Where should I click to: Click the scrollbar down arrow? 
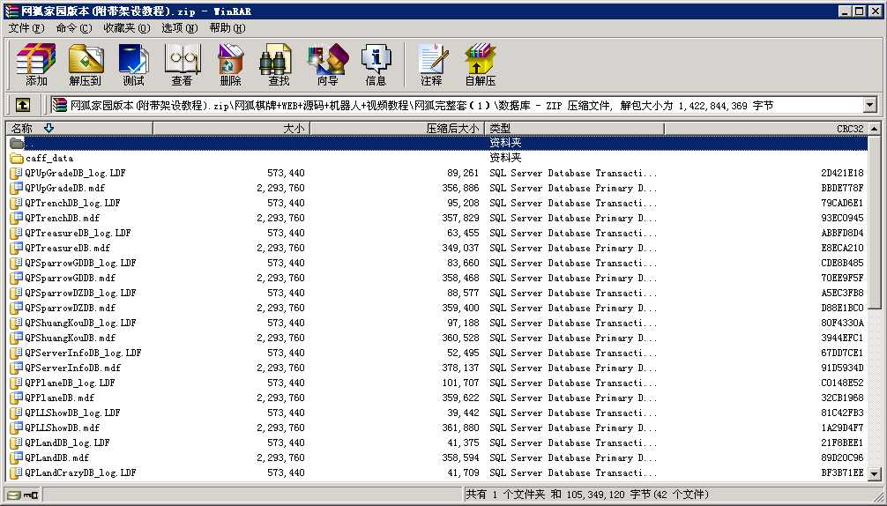coord(875,473)
